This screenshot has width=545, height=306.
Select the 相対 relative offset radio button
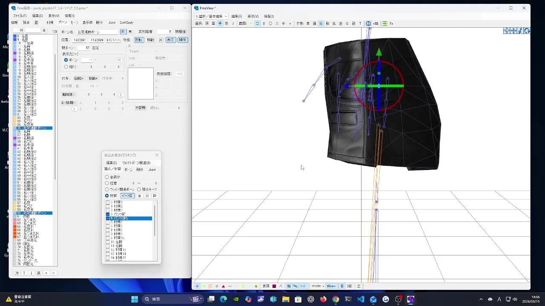point(66,67)
